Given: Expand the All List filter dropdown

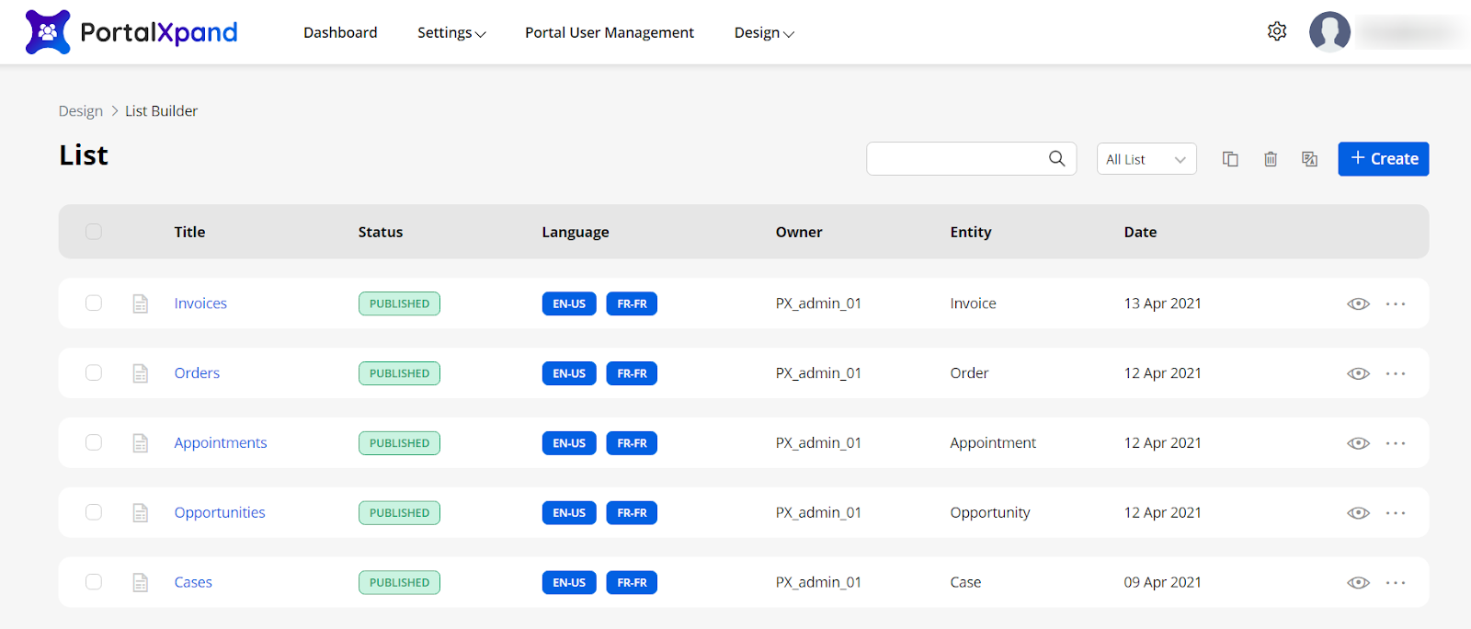Looking at the screenshot, I should pos(1146,159).
